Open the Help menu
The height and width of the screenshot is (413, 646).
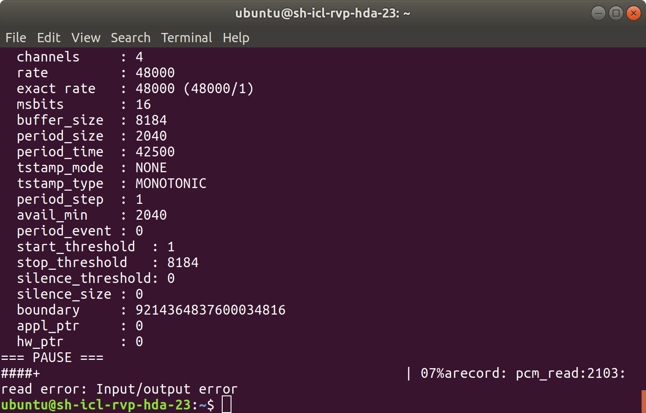[236, 38]
